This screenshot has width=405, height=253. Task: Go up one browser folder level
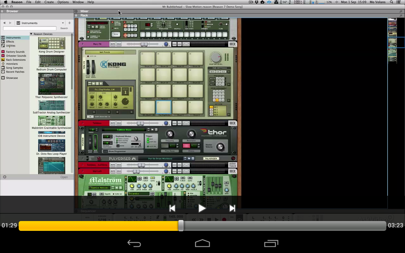(70, 23)
